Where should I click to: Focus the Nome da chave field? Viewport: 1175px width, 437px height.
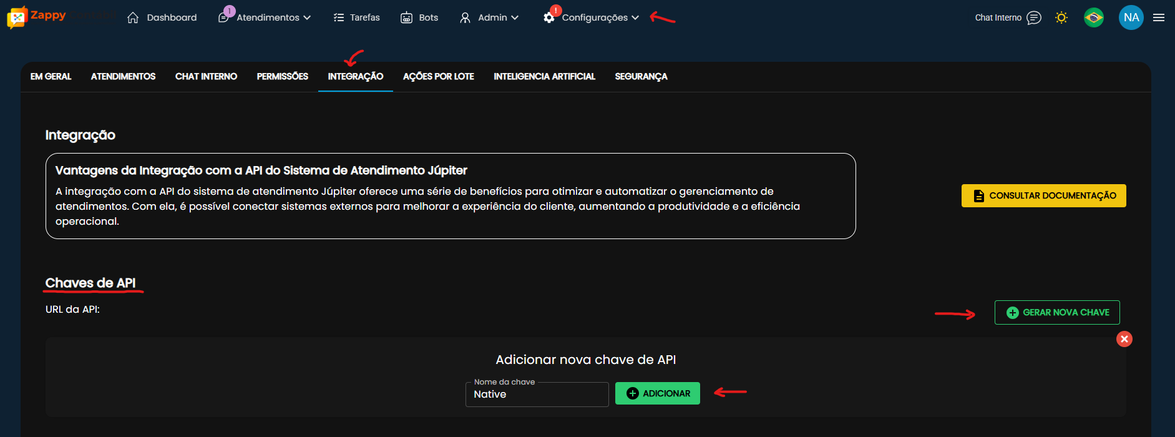537,395
